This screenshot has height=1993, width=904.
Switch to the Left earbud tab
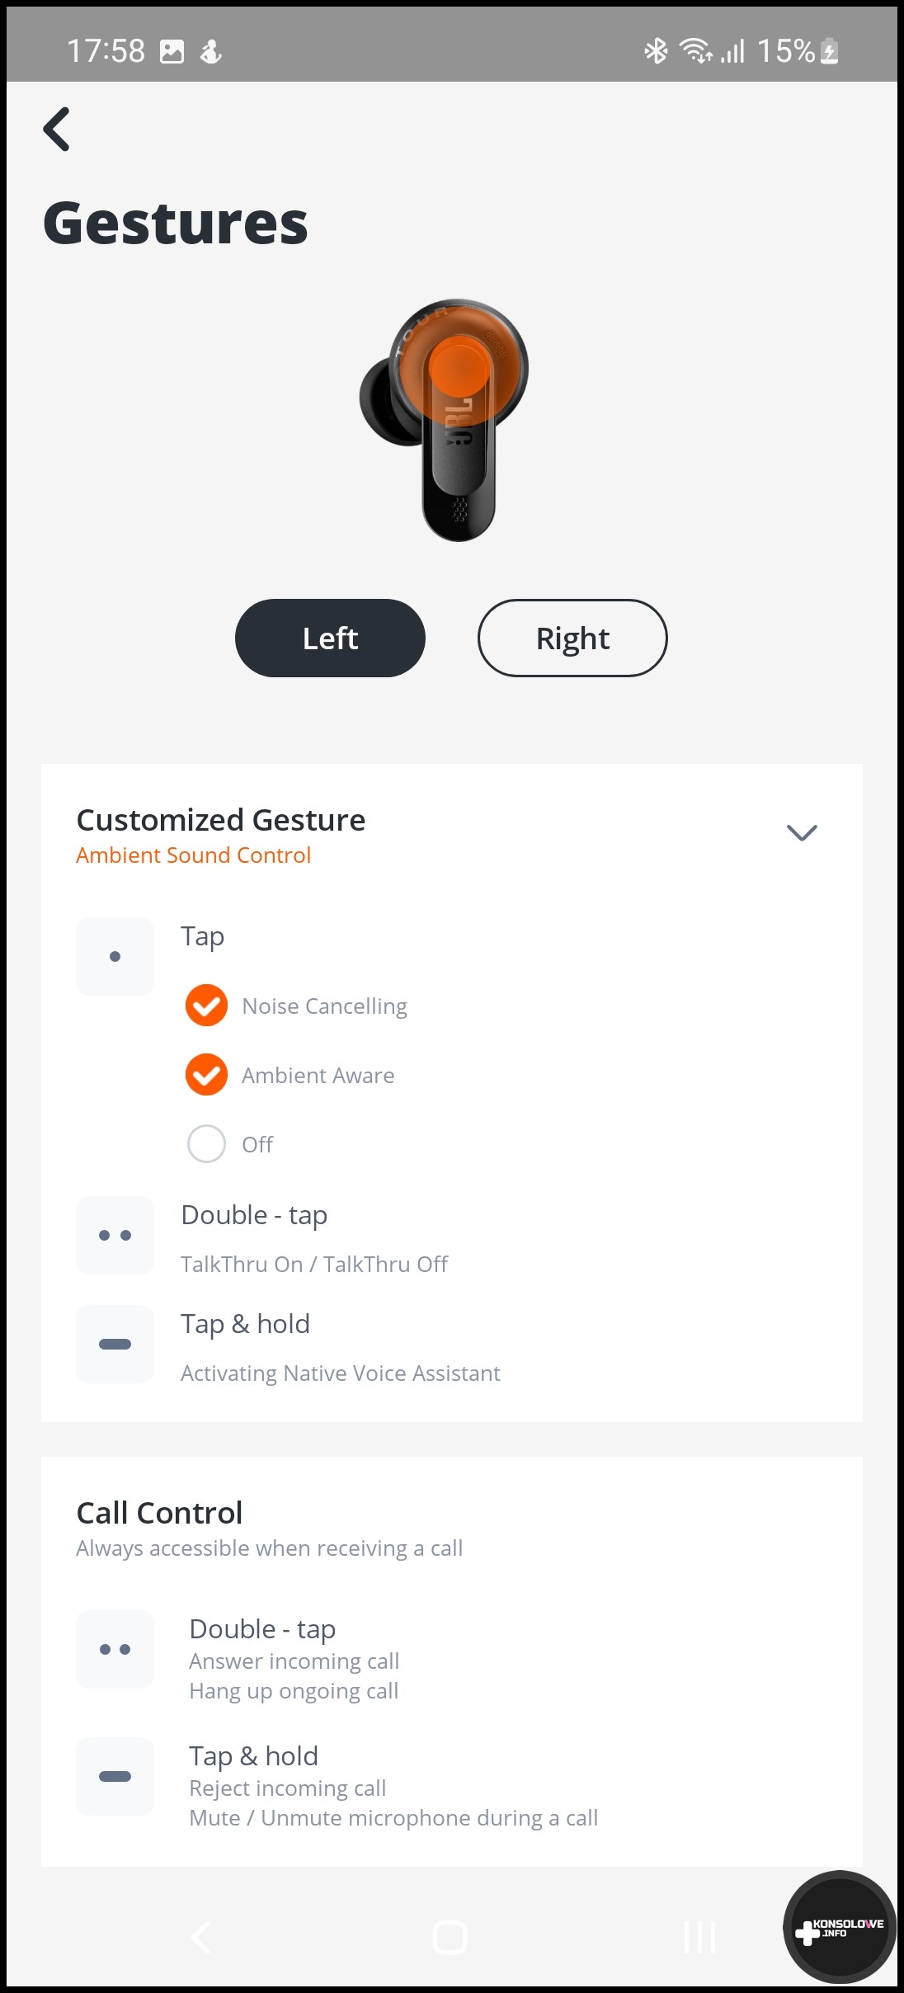[x=330, y=638]
